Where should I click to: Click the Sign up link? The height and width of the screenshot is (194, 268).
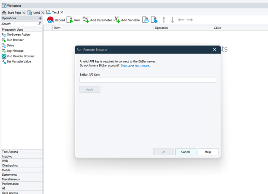pos(126,66)
